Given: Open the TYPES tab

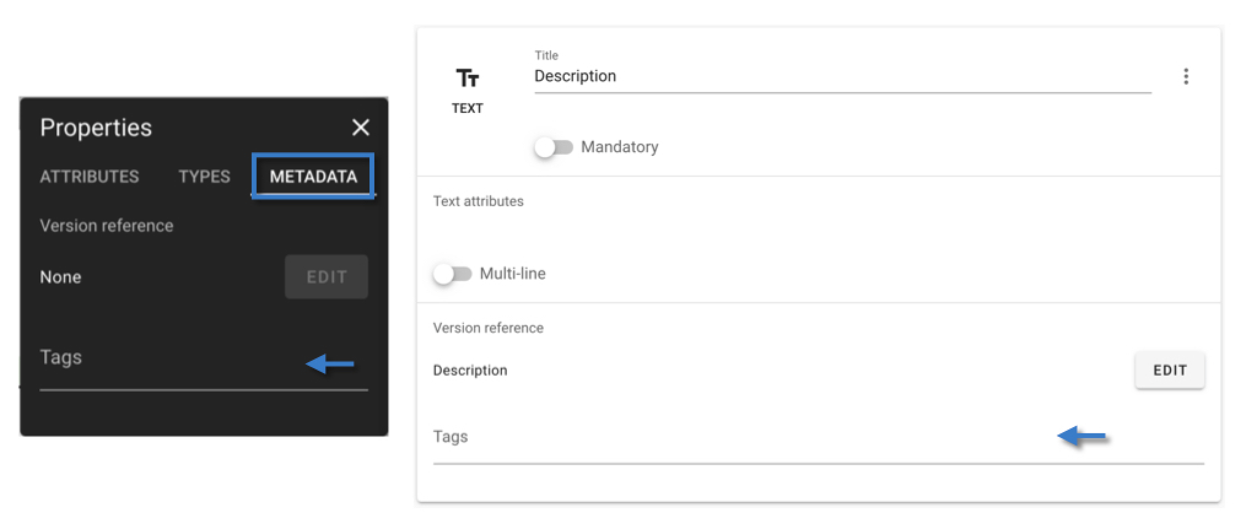Looking at the screenshot, I should click(204, 177).
